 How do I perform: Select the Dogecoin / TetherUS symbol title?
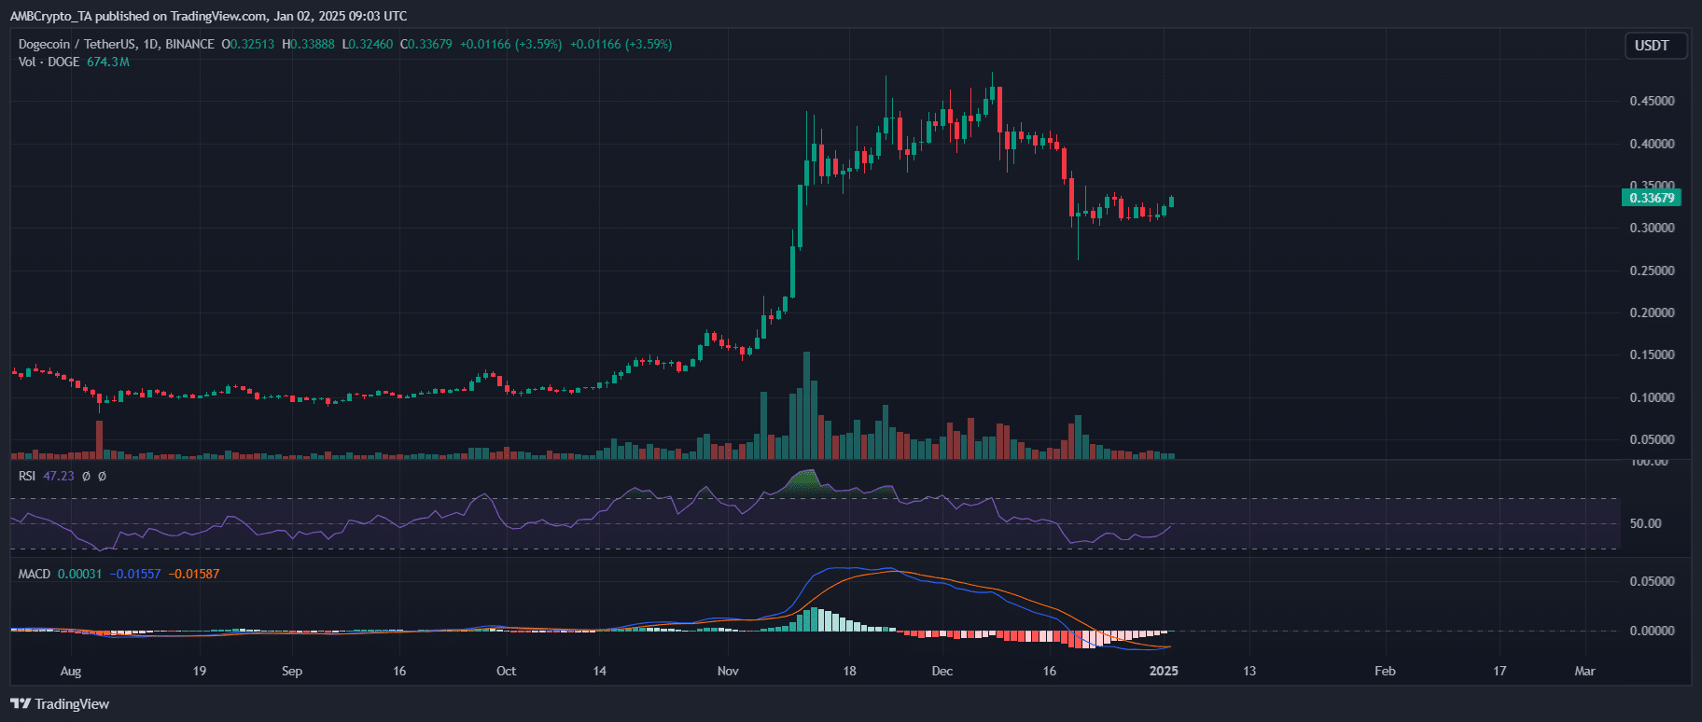pyautogui.click(x=77, y=44)
